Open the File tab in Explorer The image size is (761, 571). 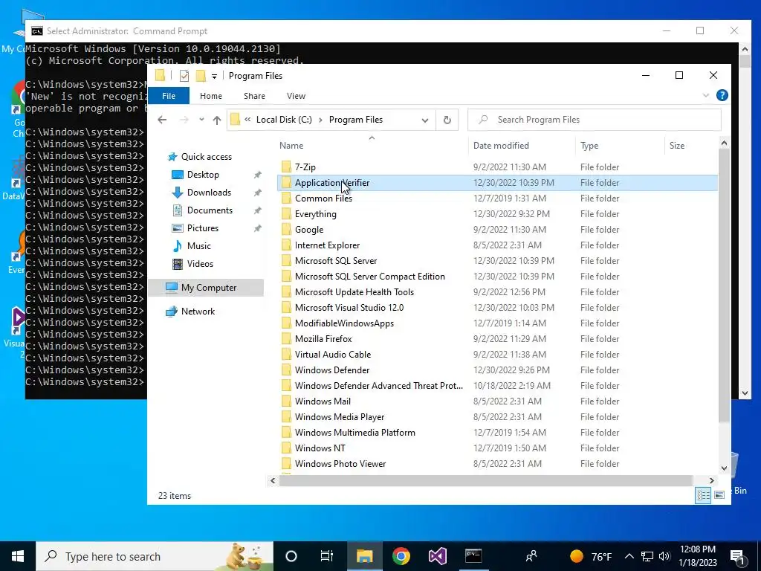(x=169, y=96)
